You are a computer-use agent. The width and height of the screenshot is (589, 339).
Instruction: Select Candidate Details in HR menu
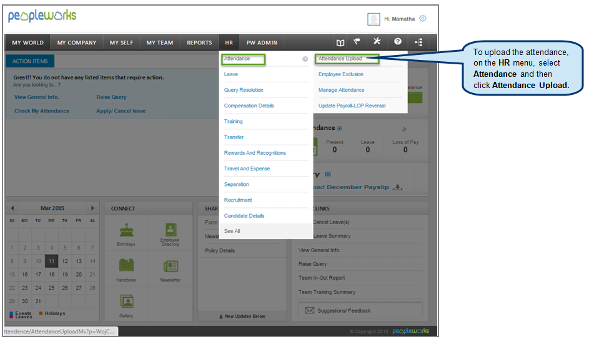pyautogui.click(x=244, y=216)
